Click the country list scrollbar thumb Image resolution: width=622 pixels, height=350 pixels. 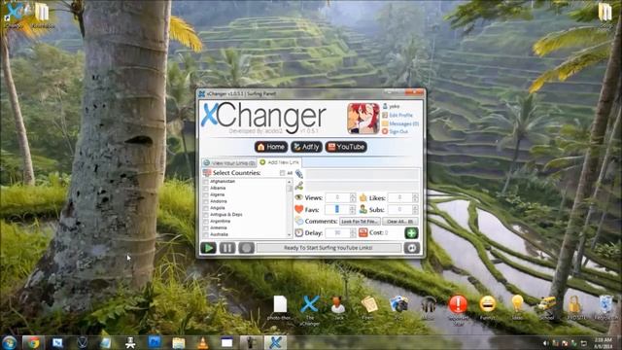pyautogui.click(x=290, y=189)
